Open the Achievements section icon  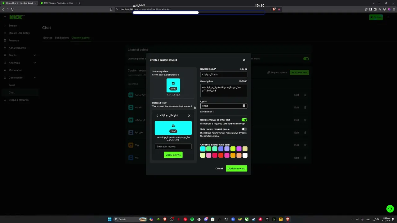(5, 48)
